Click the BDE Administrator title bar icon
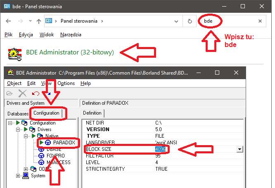Viewport: 275px width, 188px height. tap(11, 73)
